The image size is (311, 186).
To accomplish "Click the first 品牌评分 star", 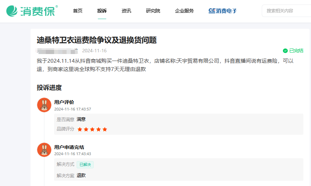I will [x=80, y=129].
